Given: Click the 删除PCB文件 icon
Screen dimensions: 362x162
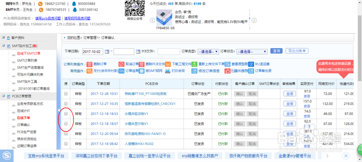Looking at the screenshot, I should coord(142,64).
